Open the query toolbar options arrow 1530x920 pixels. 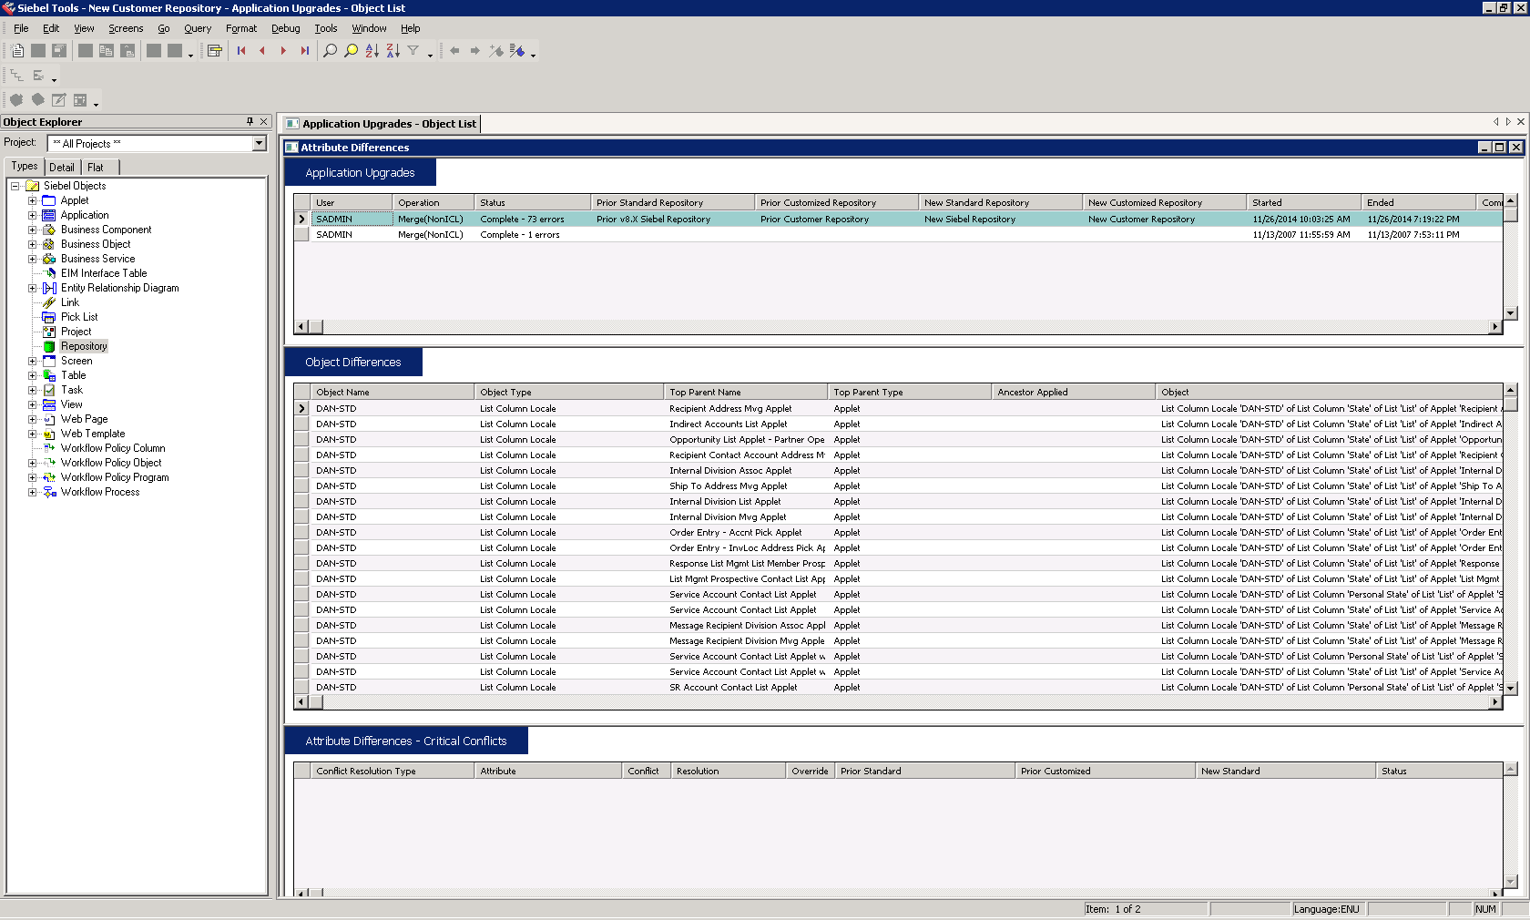click(430, 55)
